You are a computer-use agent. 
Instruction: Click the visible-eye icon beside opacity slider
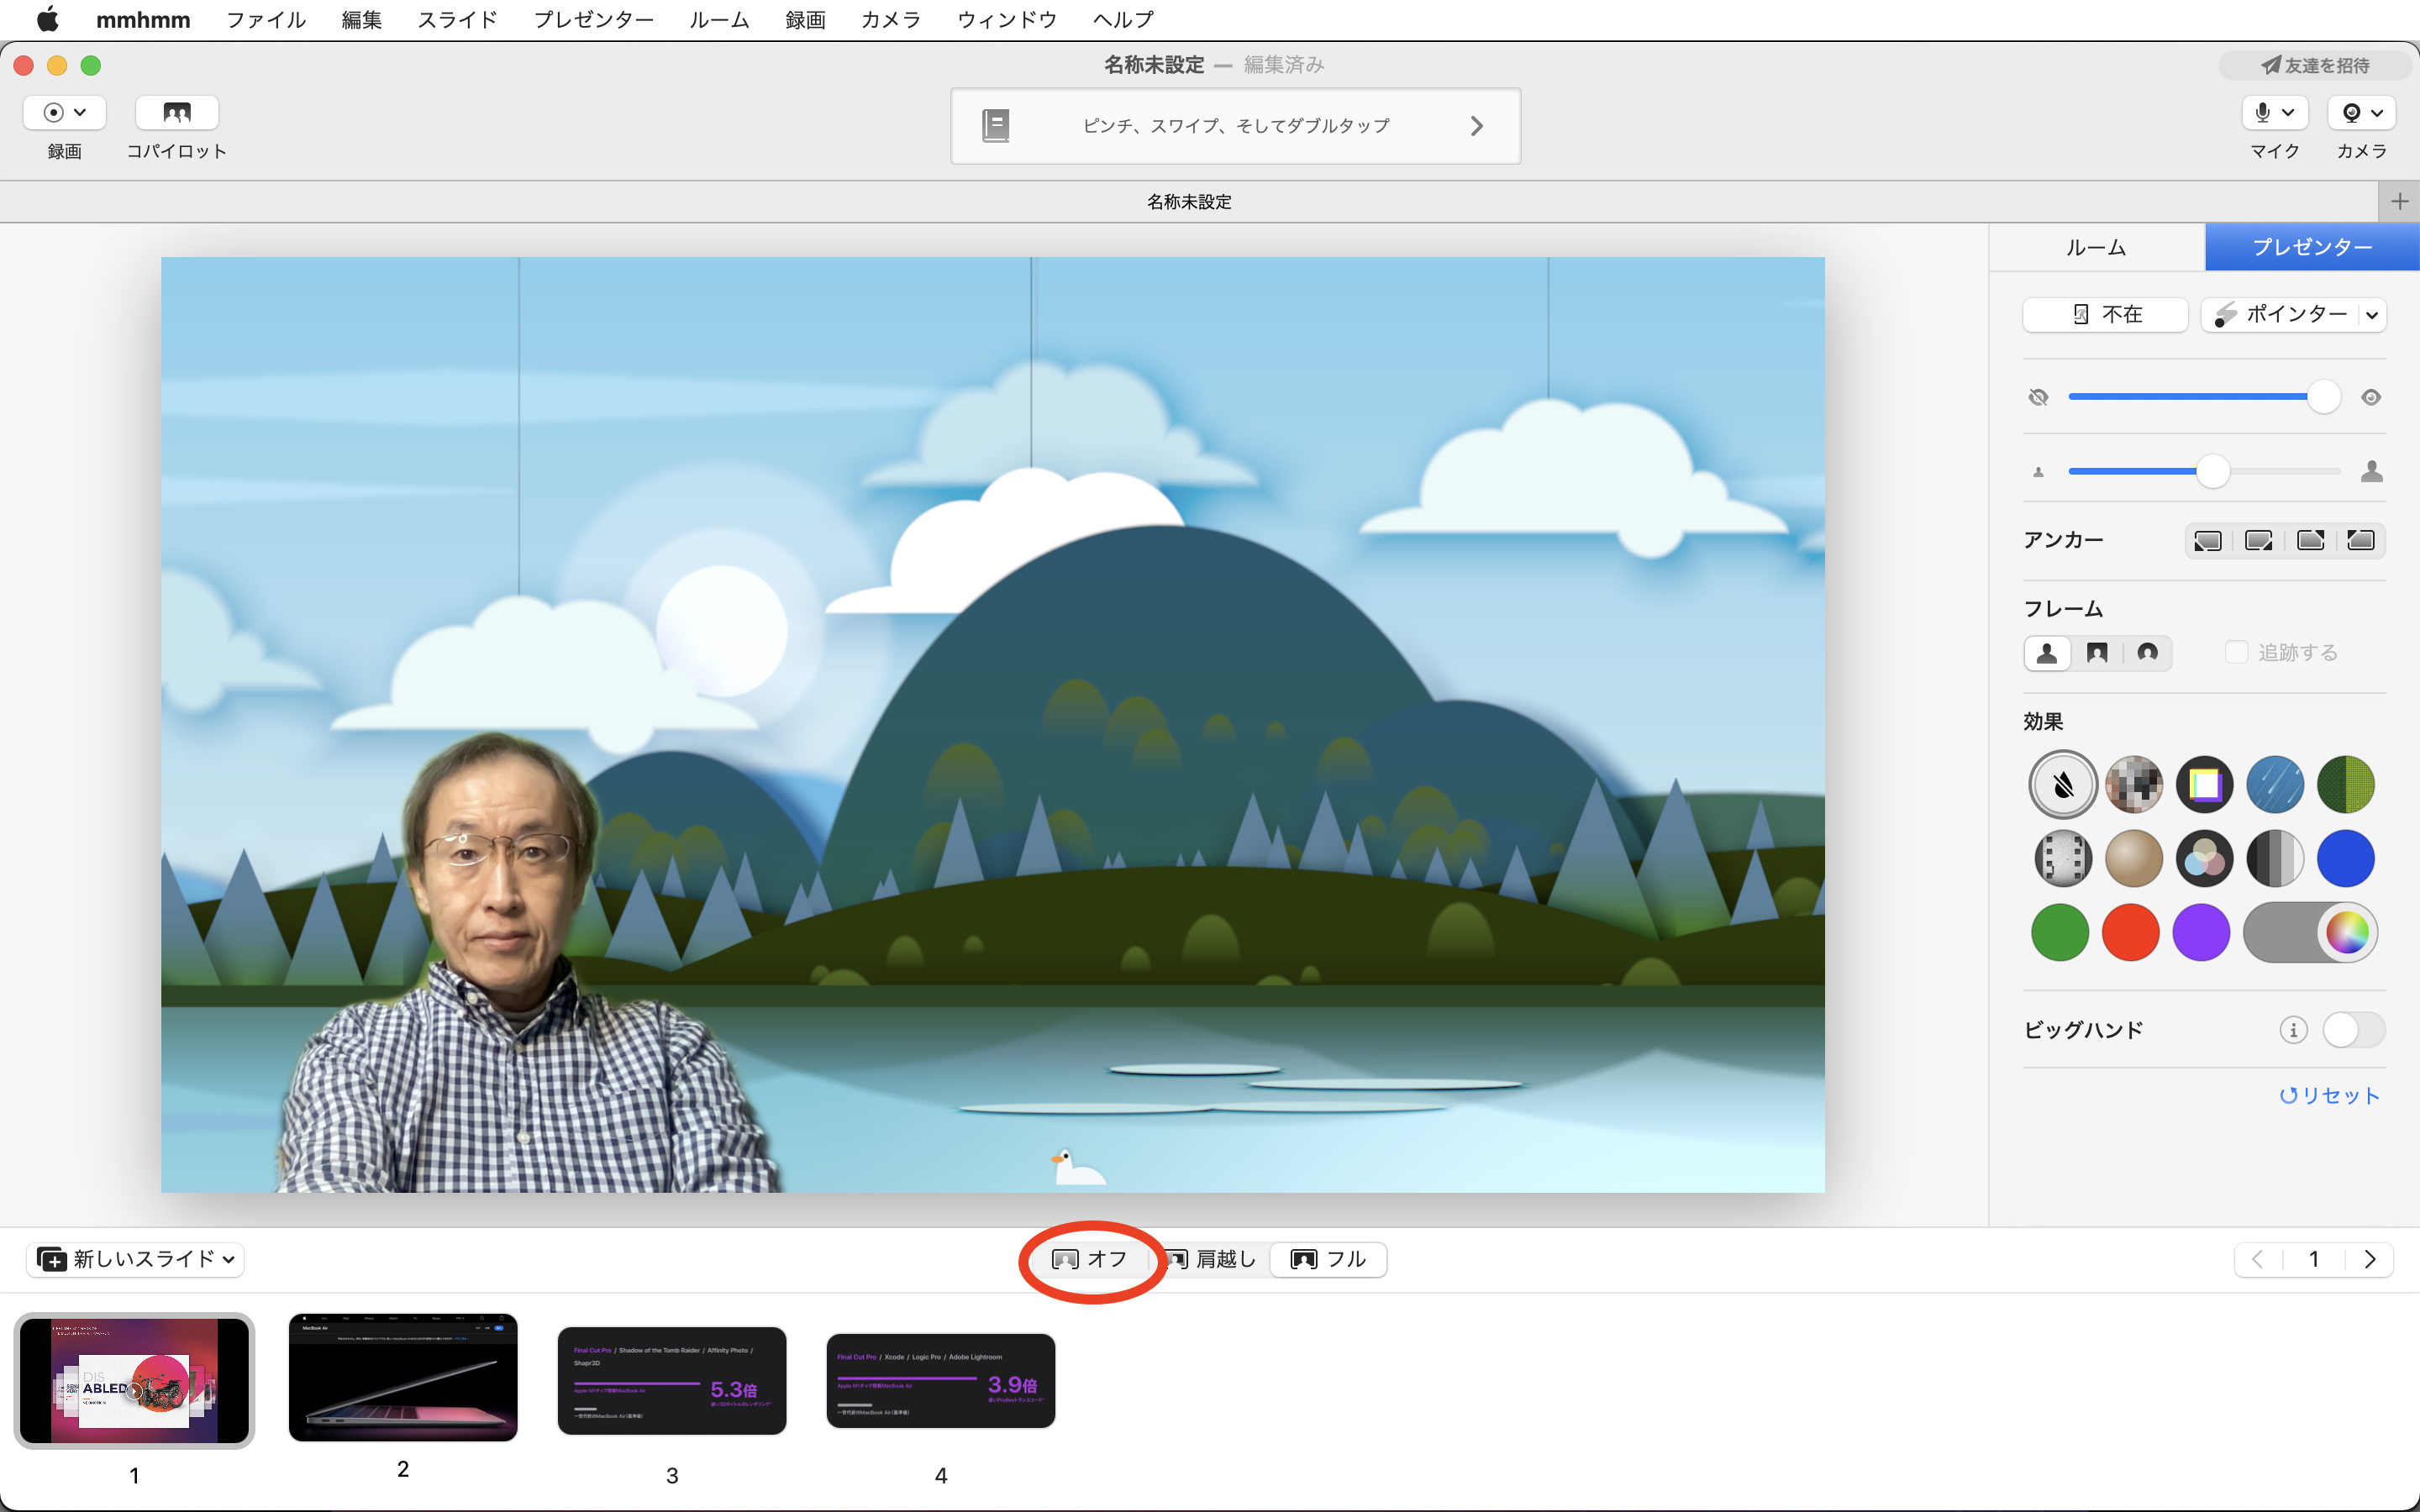2371,397
